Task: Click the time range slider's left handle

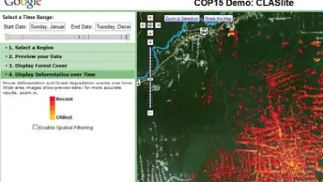Action: click(x=7, y=37)
